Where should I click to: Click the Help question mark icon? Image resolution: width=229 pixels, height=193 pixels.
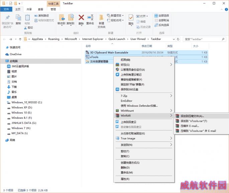(x=226, y=9)
